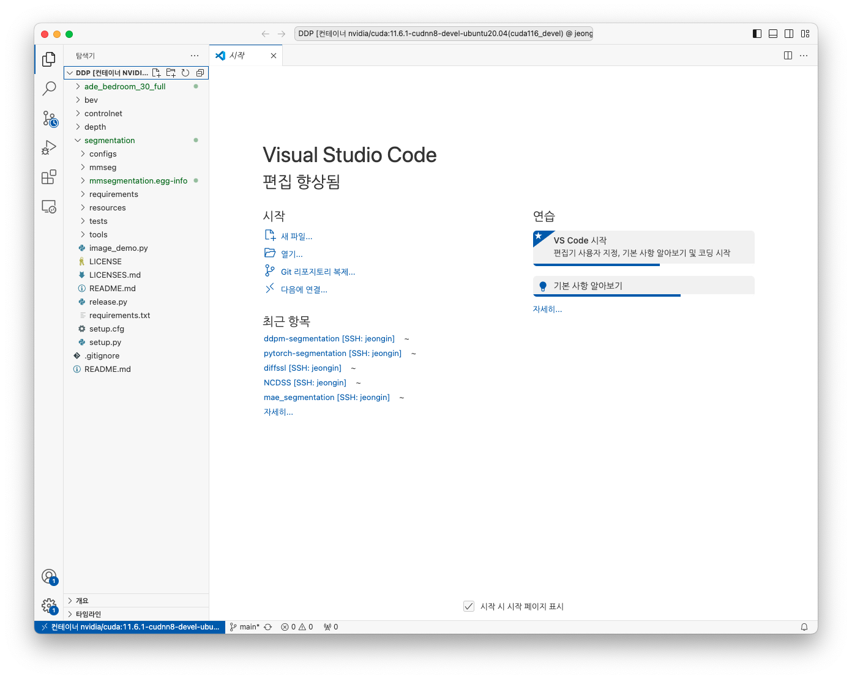Toggle bottom panel layout icon
This screenshot has width=852, height=679.
pyautogui.click(x=773, y=34)
